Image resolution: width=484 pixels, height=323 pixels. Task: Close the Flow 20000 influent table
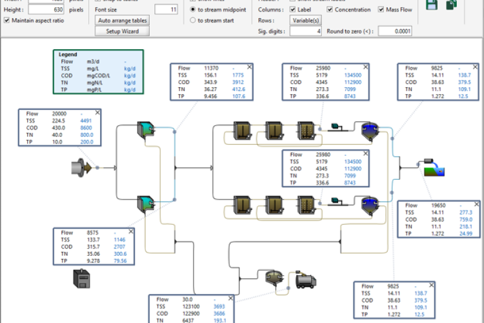(97, 113)
